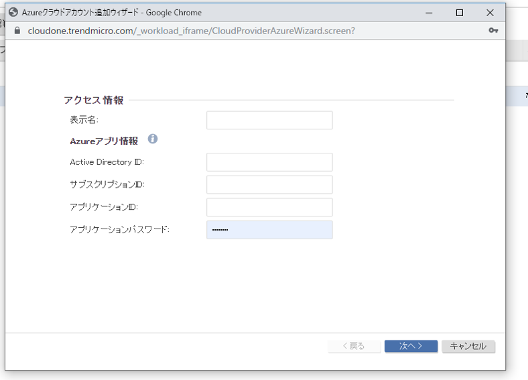Click the disabled 戻る button
Screen dimensions: 528x380
[x=354, y=346]
